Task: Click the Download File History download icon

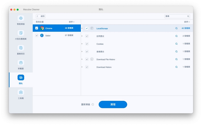Action: click(92, 59)
